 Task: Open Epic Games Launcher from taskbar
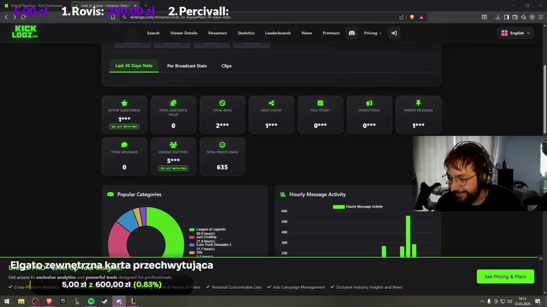pos(63,301)
